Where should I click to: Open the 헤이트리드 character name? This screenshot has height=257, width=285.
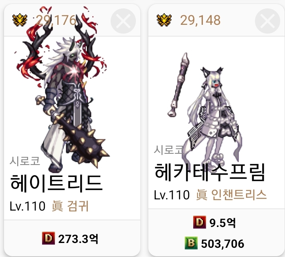tap(57, 183)
